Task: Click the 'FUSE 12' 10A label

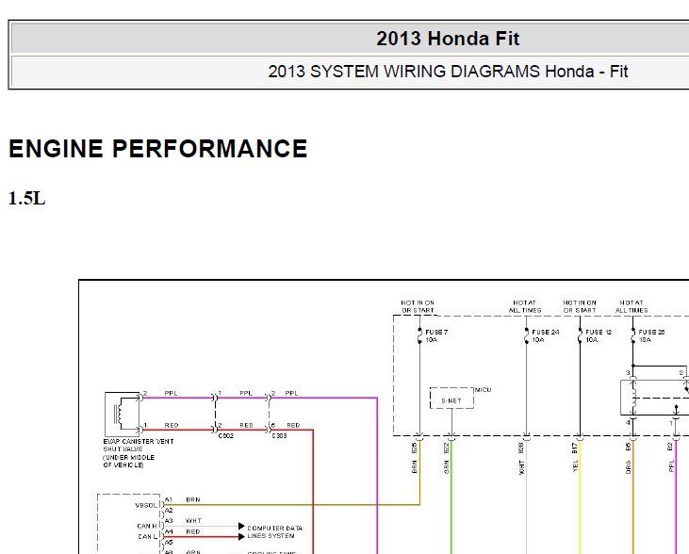Action: click(599, 335)
